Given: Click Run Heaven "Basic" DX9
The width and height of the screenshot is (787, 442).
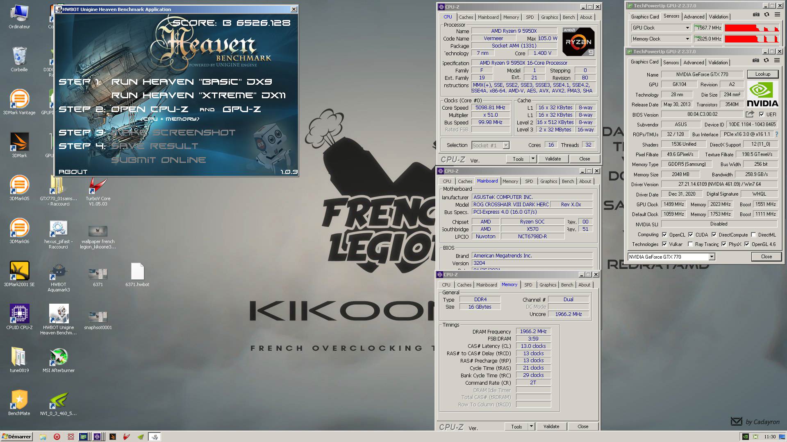Looking at the screenshot, I should 192,82.
